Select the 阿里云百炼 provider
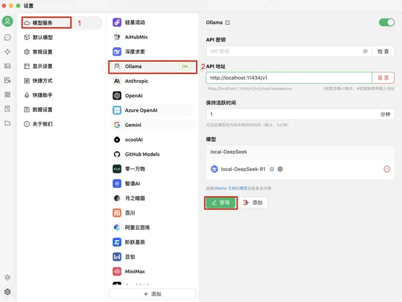The height and width of the screenshot is (302, 402). (x=153, y=227)
